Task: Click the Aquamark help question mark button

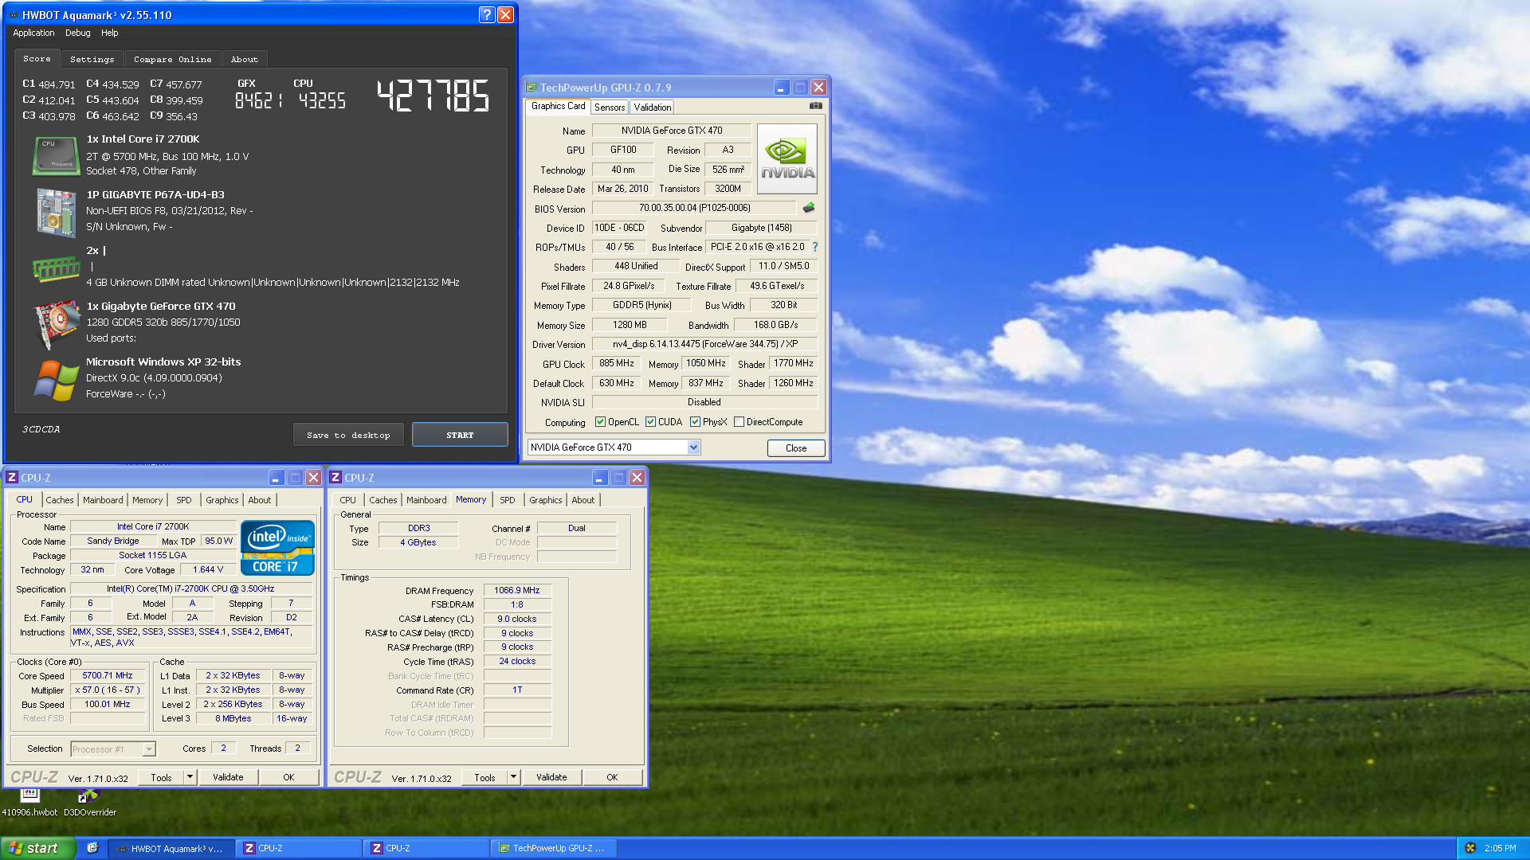Action: (x=487, y=14)
